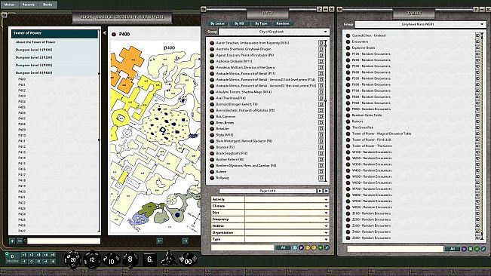
Task: Click All button in Tables window
Action: click(453, 249)
